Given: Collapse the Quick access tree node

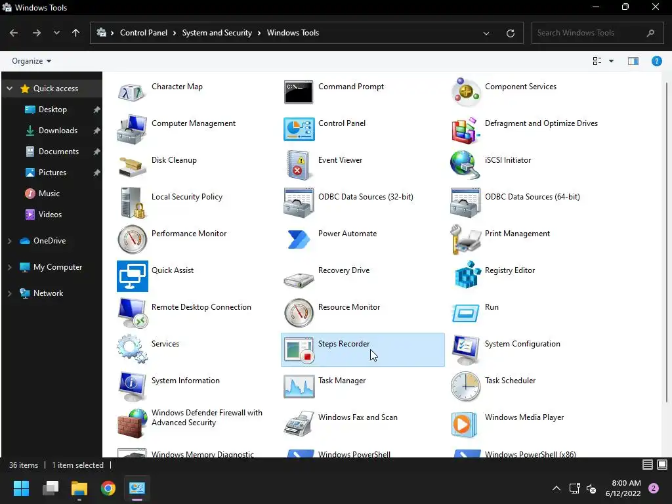Looking at the screenshot, I should point(9,89).
